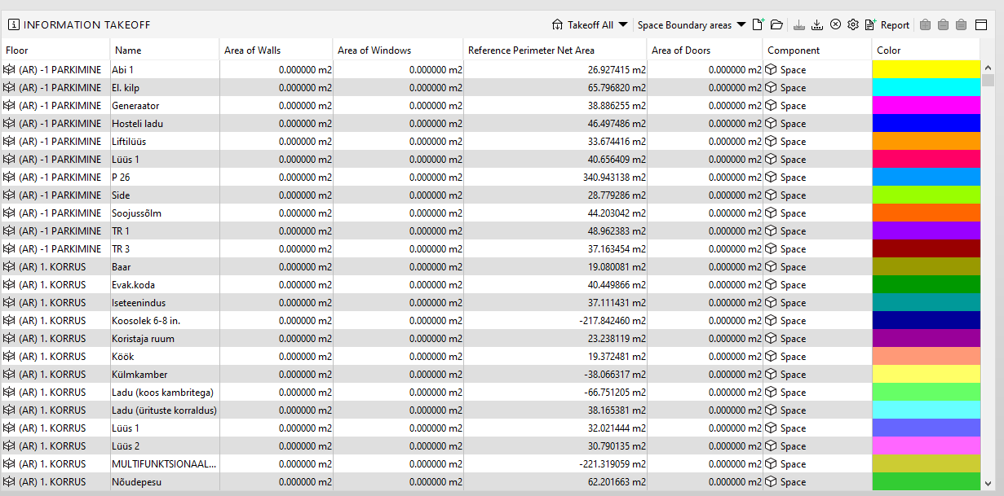The height and width of the screenshot is (496, 1004).
Task: Open the Space Boundary areas dropdown
Action: [692, 24]
